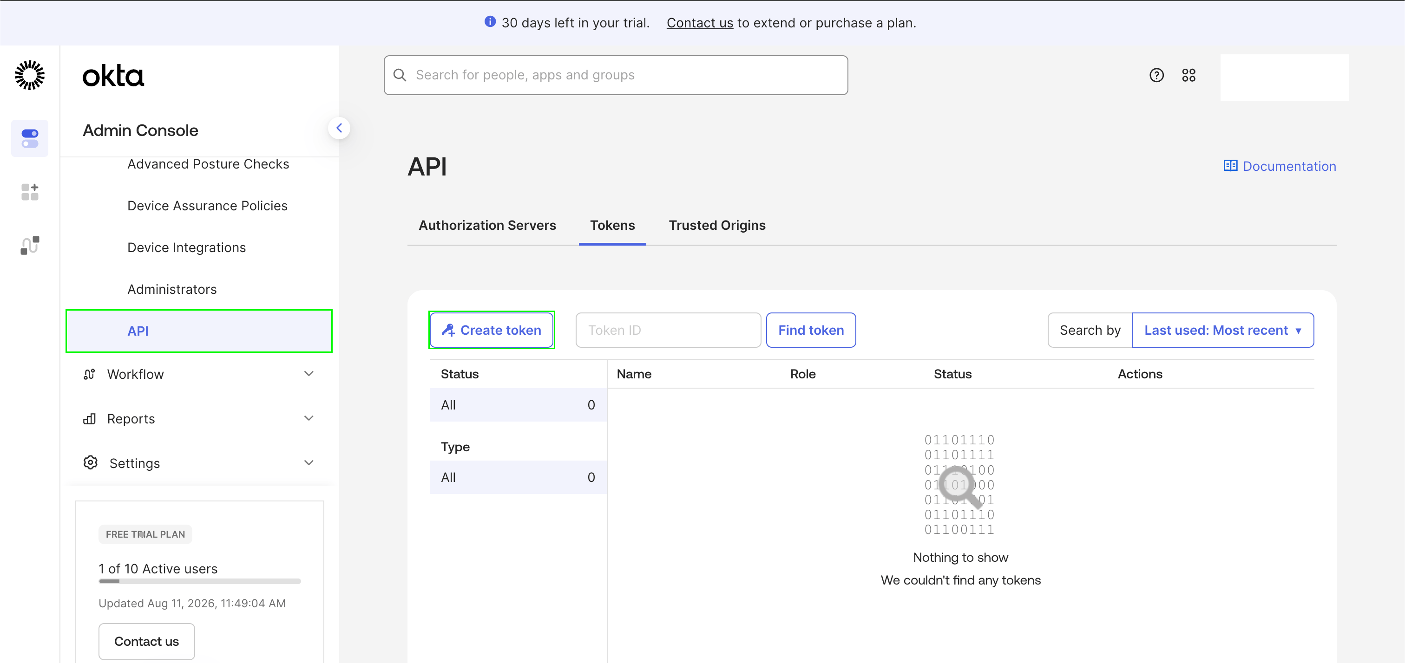Viewport: 1405px width, 663px height.
Task: Expand the Workflow section chevron
Action: click(309, 374)
